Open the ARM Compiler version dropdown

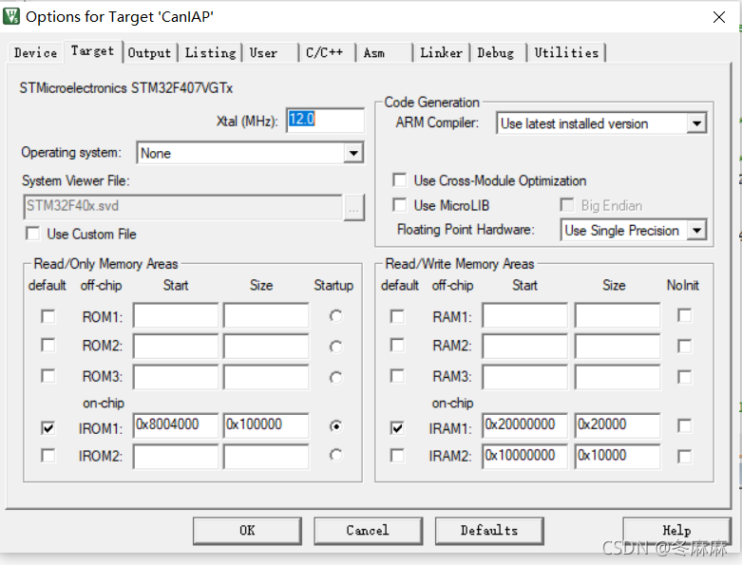click(x=696, y=123)
